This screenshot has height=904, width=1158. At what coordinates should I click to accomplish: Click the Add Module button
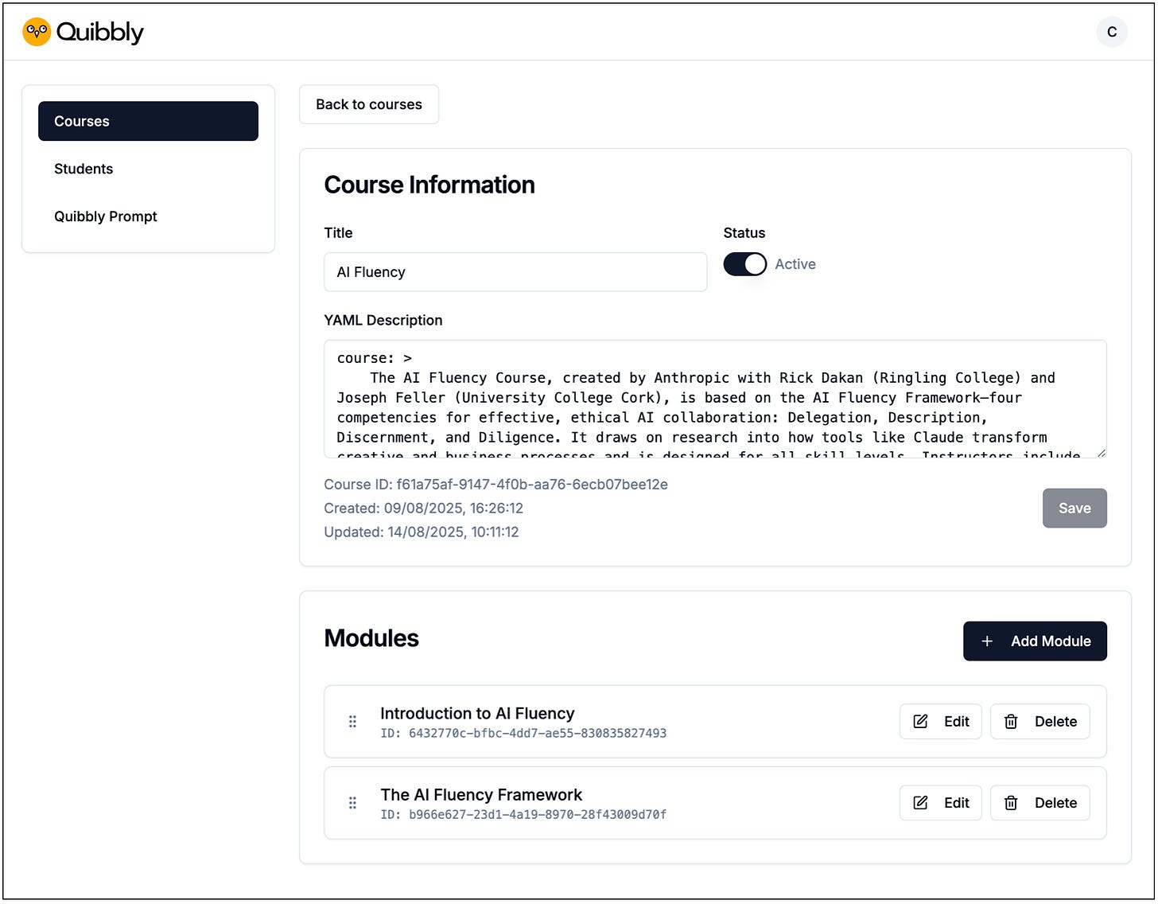[x=1035, y=641]
